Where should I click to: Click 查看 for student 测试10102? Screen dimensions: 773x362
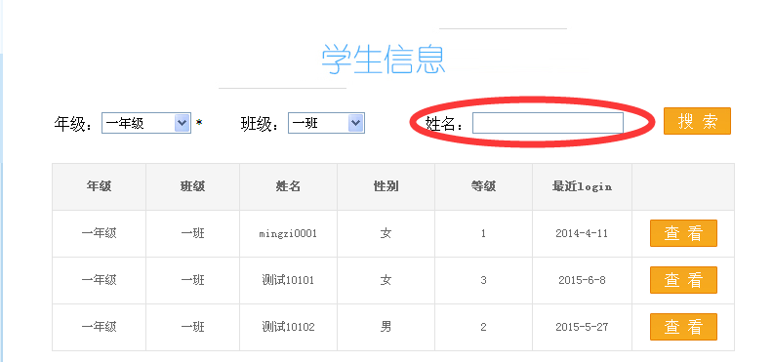click(683, 327)
